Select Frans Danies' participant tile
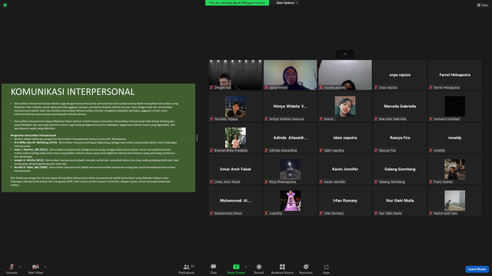Viewport: 492px width, 276px height. [x=454, y=169]
